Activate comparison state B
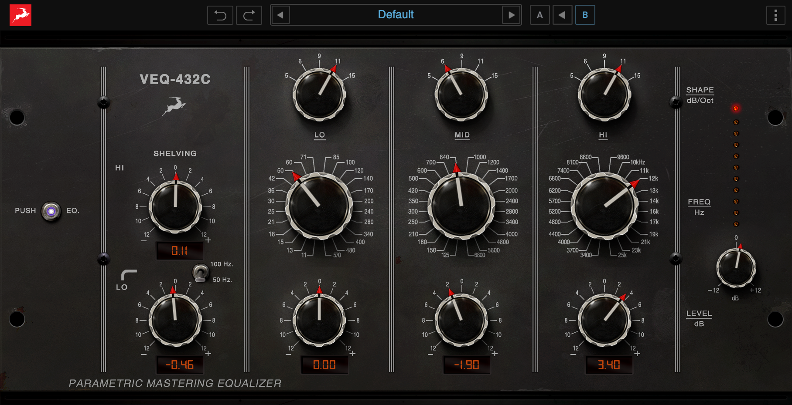792x405 pixels. coord(585,15)
